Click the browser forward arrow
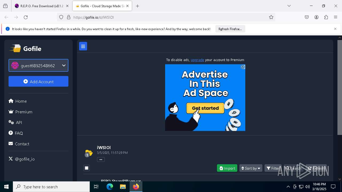Screen dimensions: 342x192 (x=16, y=17)
